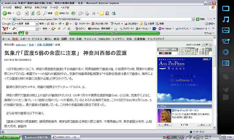Click the list icon in the sidebar

pos(226,63)
